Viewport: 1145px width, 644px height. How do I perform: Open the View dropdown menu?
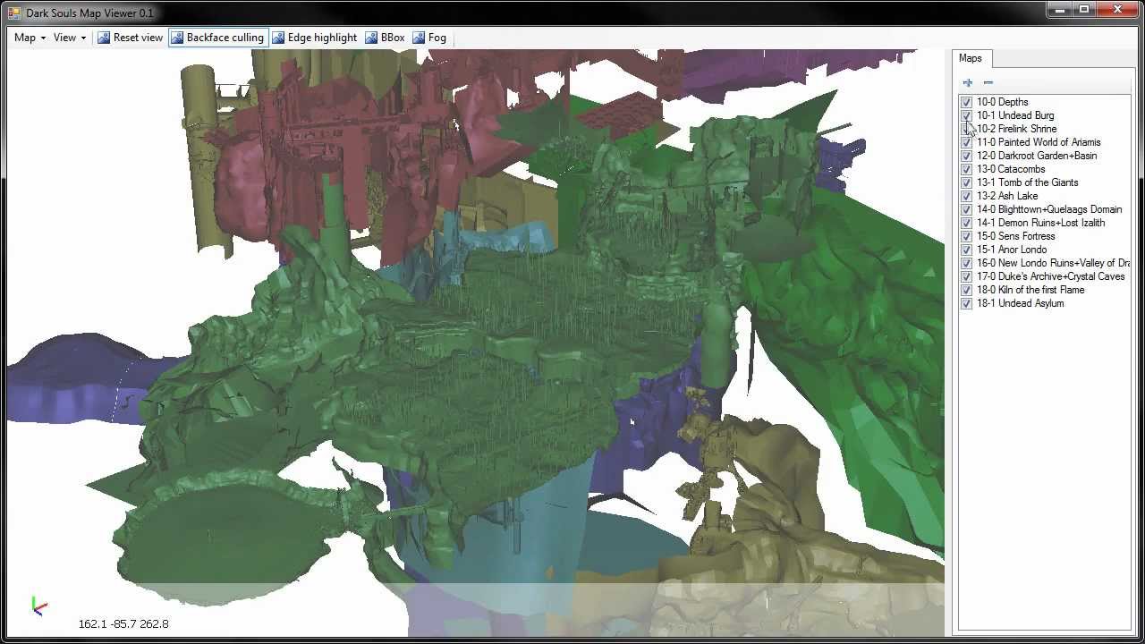69,38
